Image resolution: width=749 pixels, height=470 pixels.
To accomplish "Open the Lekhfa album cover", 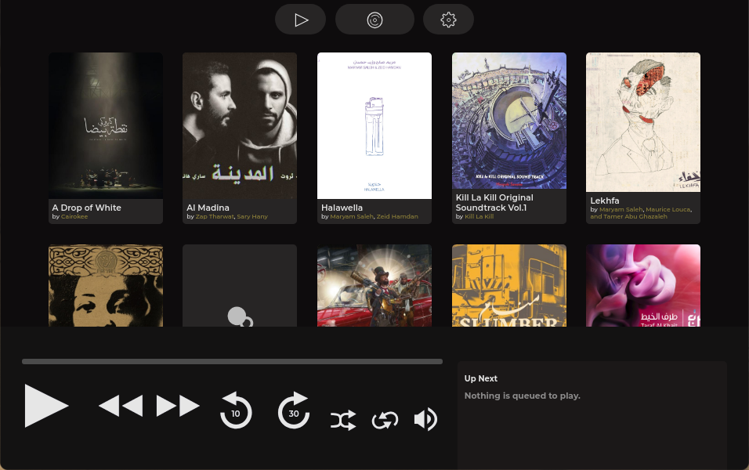I will tap(643, 122).
